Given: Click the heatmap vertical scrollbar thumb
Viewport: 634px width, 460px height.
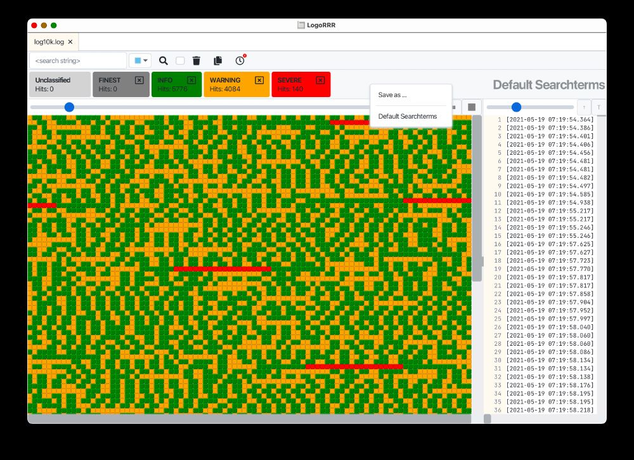Looking at the screenshot, I should [477, 198].
